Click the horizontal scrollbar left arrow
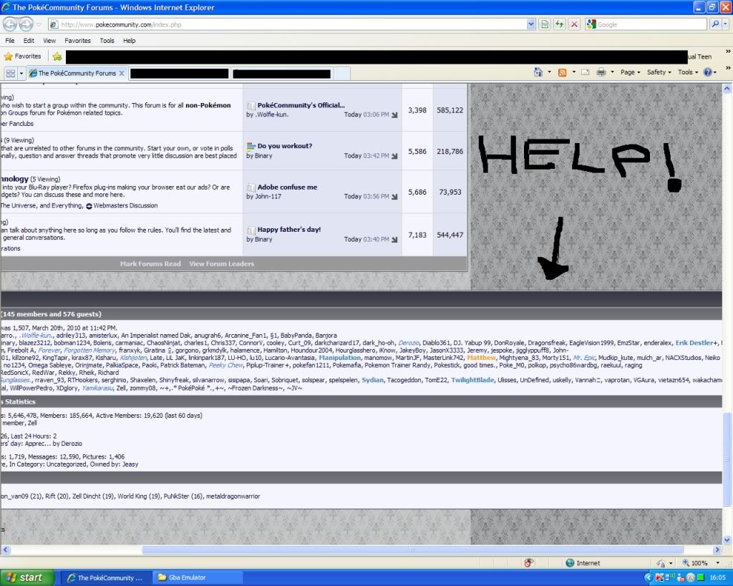The image size is (733, 586). [x=5, y=550]
